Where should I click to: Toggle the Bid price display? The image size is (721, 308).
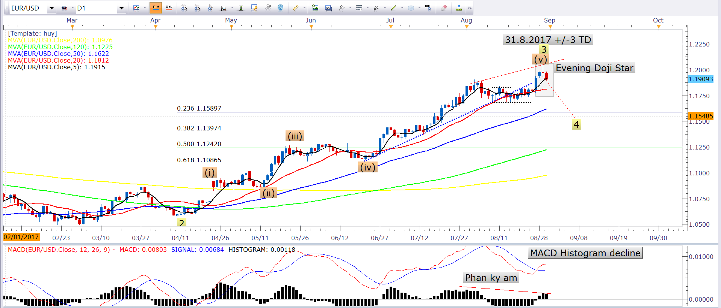[156, 7]
